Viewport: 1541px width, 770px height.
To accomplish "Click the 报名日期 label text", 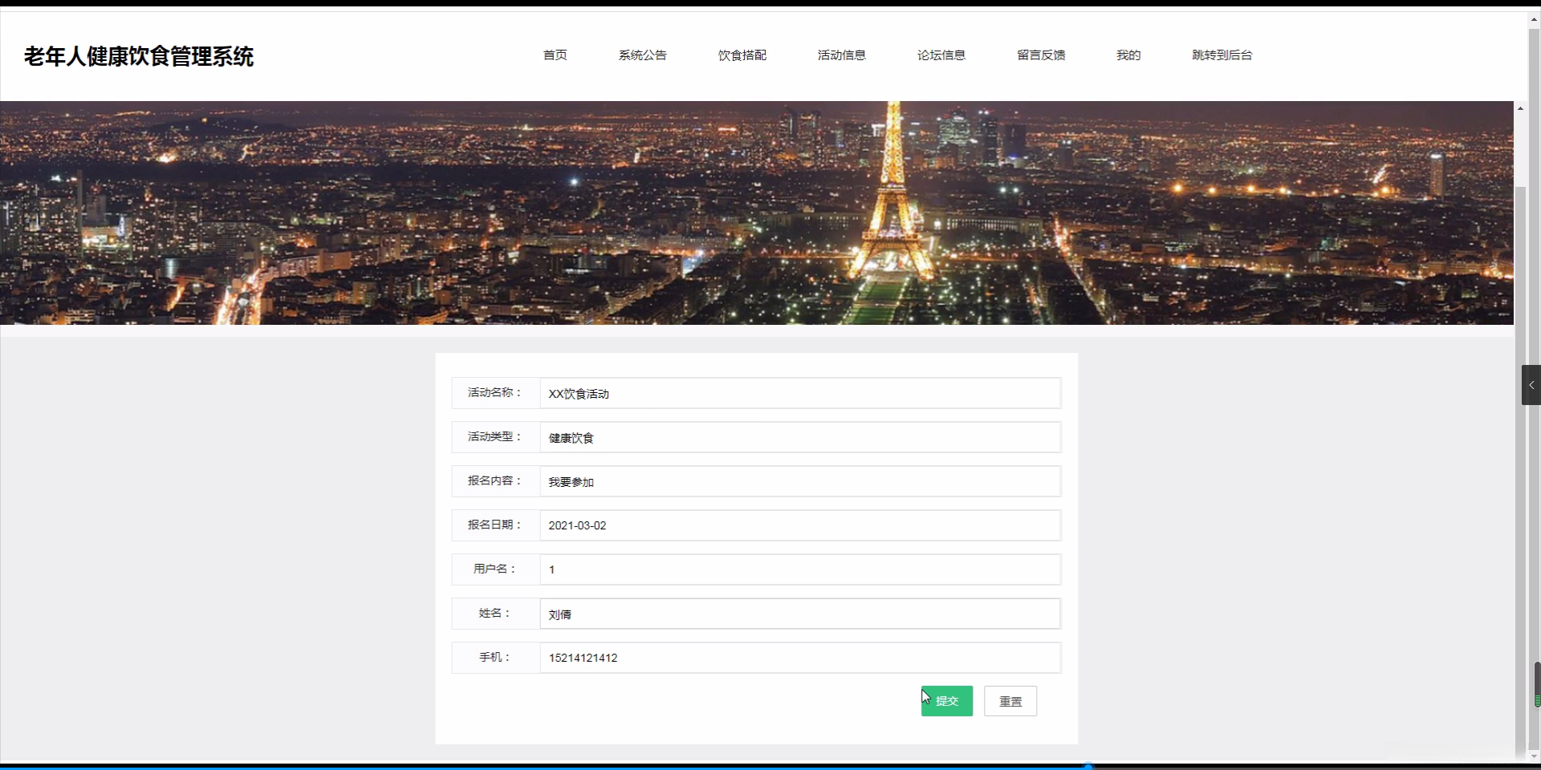I will tap(495, 525).
